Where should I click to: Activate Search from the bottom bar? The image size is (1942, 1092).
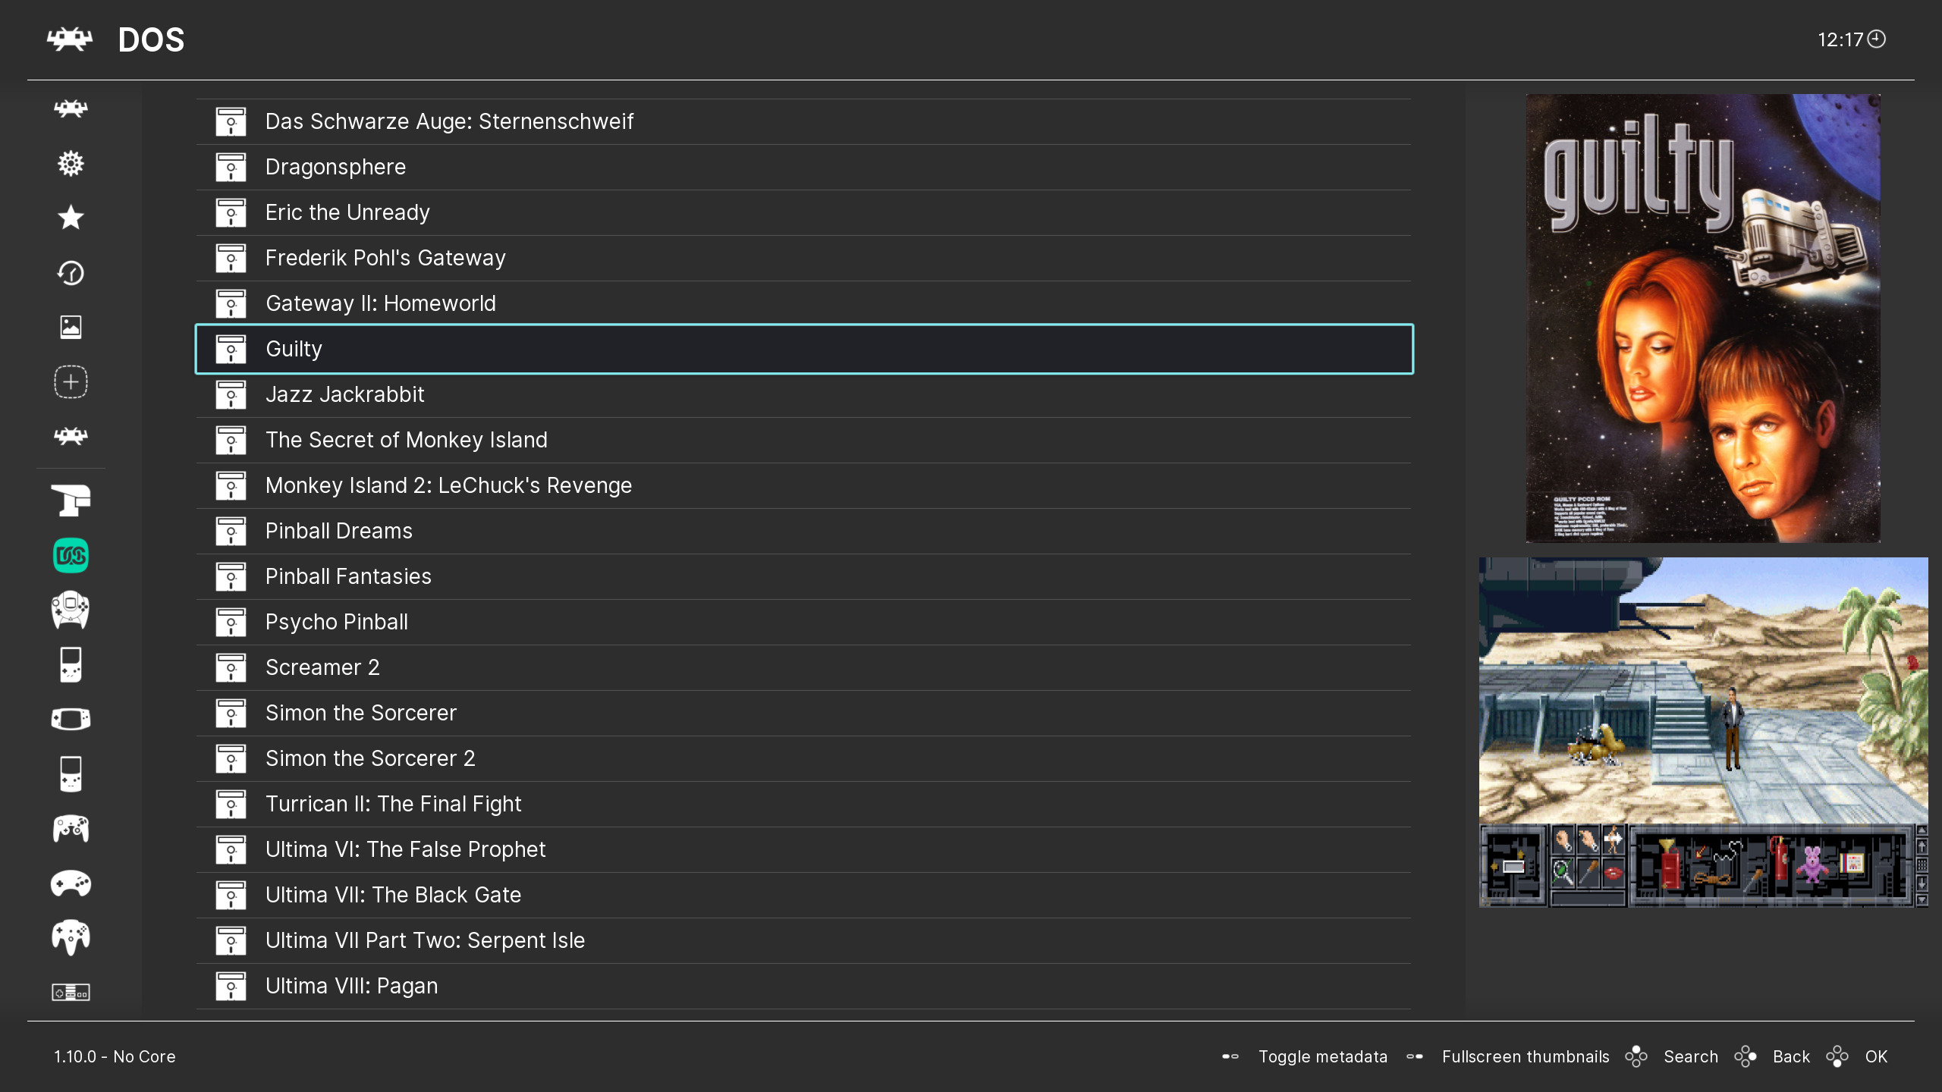(x=1690, y=1056)
